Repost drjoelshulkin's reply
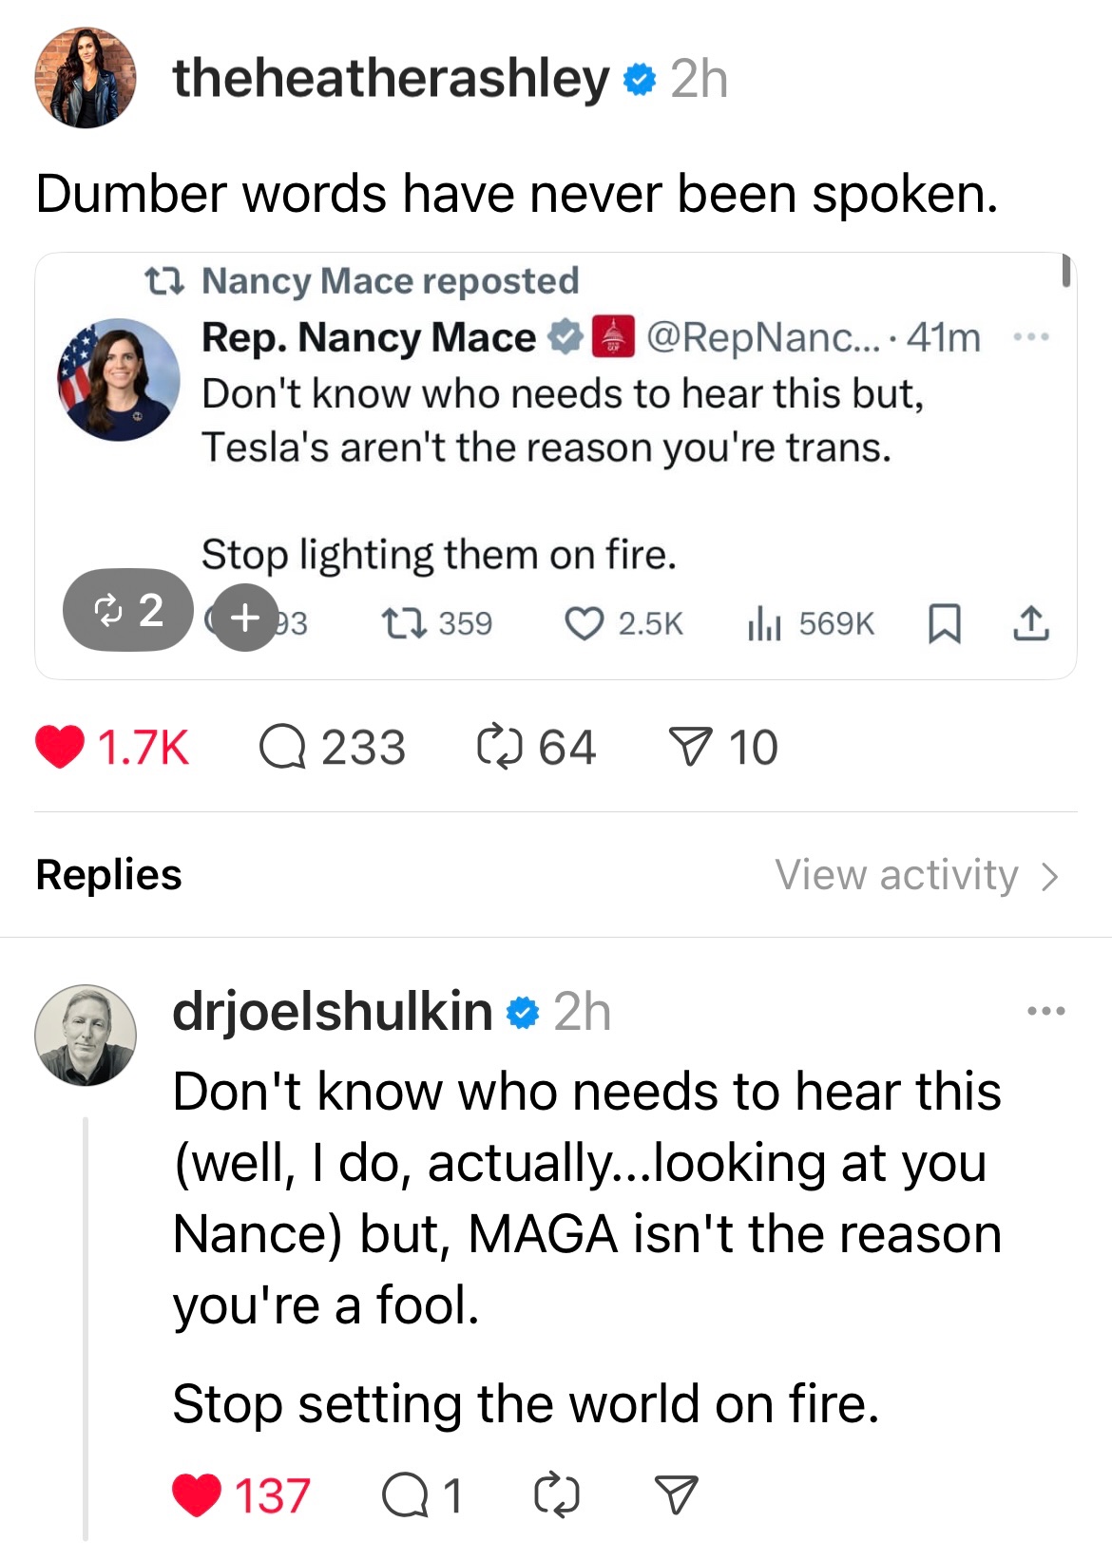This screenshot has height=1560, width=1112. 556,1494
